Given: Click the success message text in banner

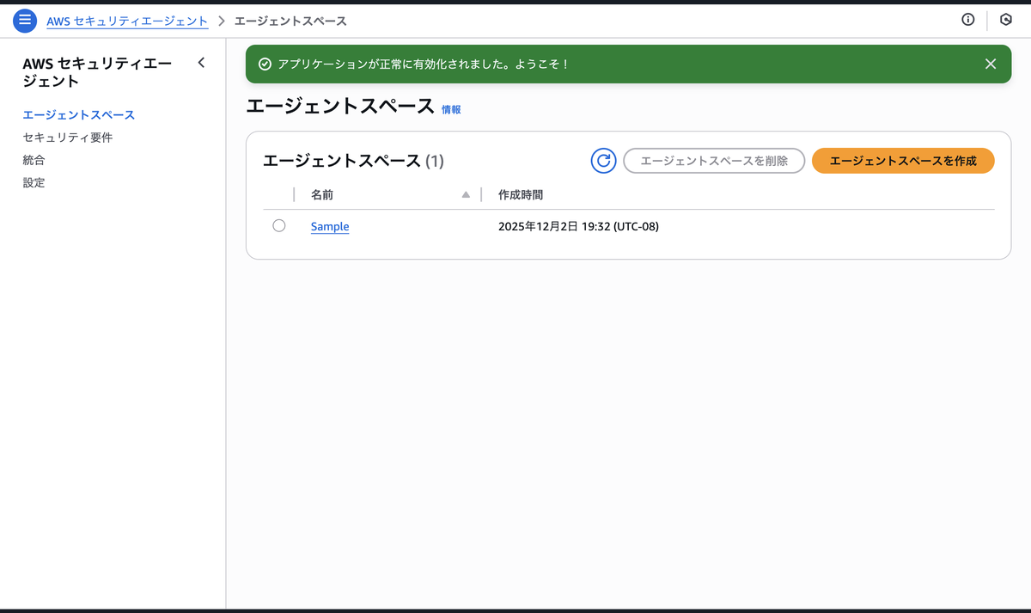Looking at the screenshot, I should click(x=424, y=64).
